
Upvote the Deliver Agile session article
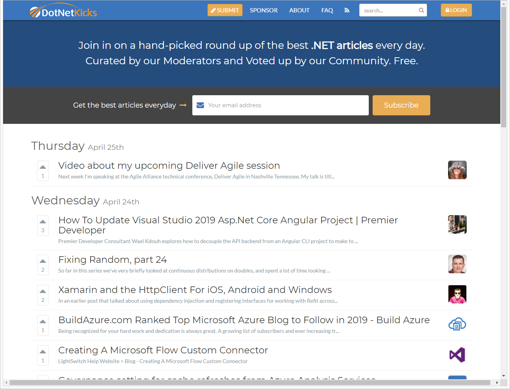pos(43,167)
